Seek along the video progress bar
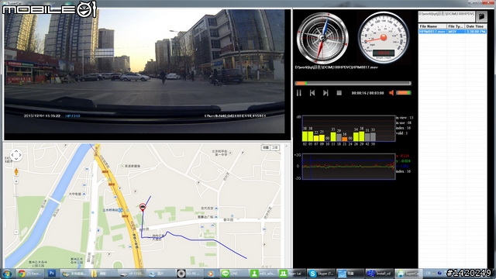 click(353, 84)
